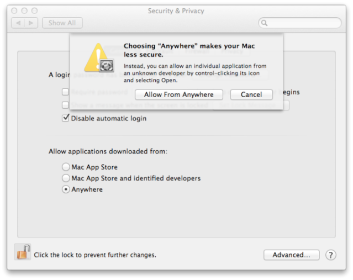Select Mac App Store and identified developers
This screenshot has width=353, height=280.
pos(66,178)
